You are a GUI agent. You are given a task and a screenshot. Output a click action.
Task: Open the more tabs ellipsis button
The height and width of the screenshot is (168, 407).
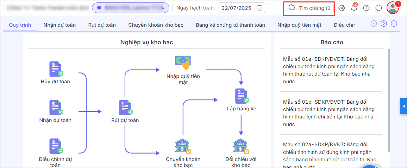click(394, 24)
